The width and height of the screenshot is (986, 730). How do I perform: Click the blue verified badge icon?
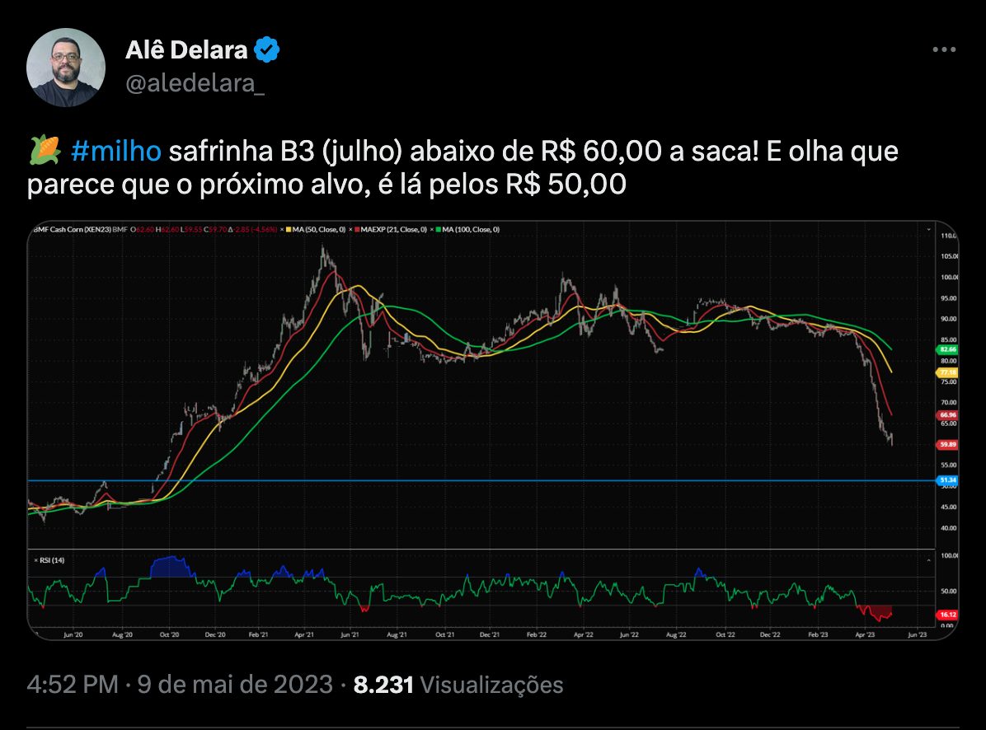click(266, 49)
